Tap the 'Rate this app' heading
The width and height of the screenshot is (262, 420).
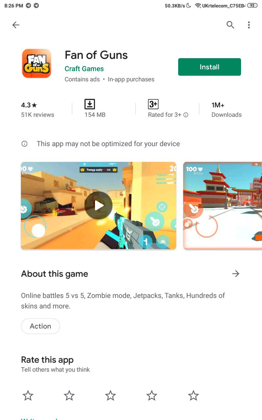(47, 360)
